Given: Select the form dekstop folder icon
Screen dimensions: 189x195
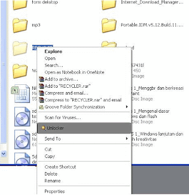Looking at the screenshot, I should coord(20,5).
